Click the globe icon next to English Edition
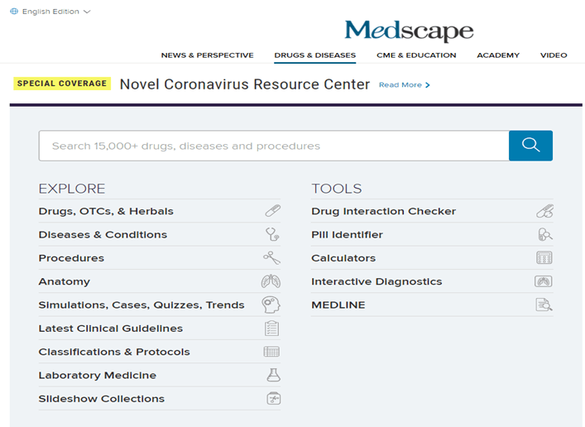585x427 pixels. pos(14,12)
